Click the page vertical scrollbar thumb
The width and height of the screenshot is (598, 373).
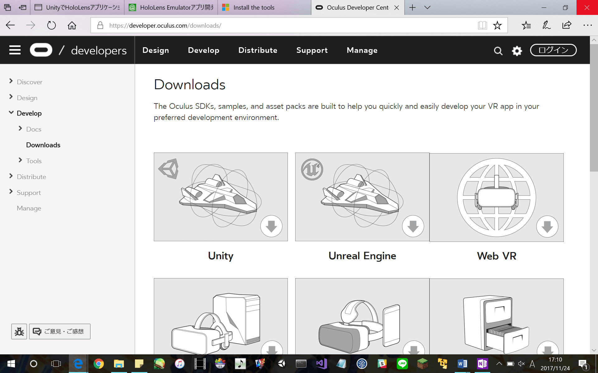click(594, 108)
